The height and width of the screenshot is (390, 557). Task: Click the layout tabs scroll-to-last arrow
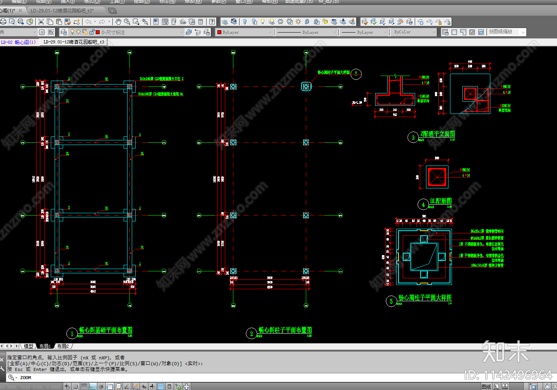point(17,346)
